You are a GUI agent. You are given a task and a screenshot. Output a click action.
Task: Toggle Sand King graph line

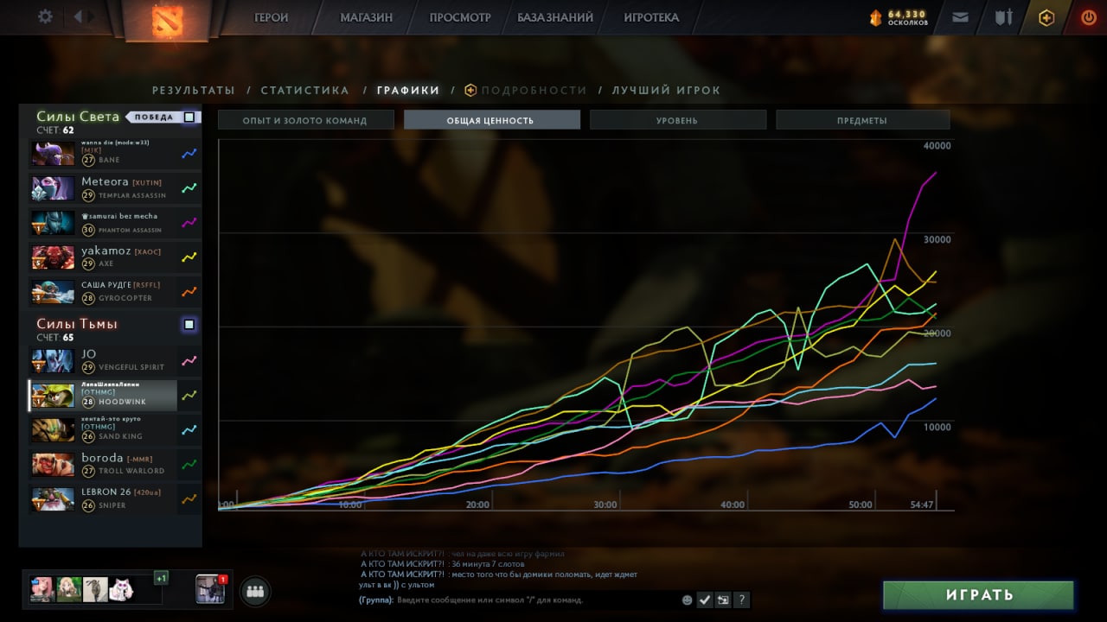pyautogui.click(x=189, y=430)
